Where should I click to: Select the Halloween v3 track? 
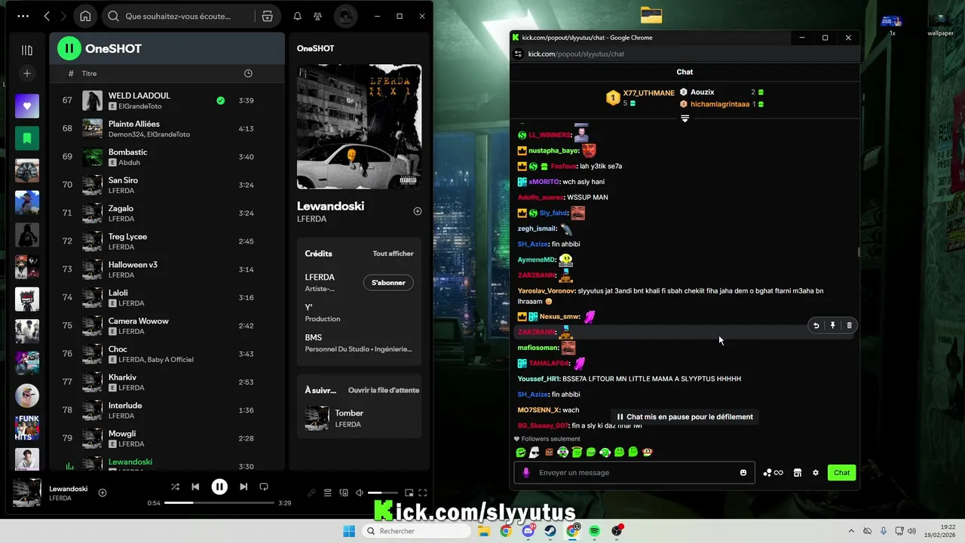[x=166, y=269]
